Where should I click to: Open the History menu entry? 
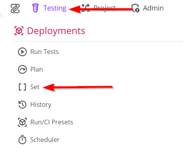[35, 104]
